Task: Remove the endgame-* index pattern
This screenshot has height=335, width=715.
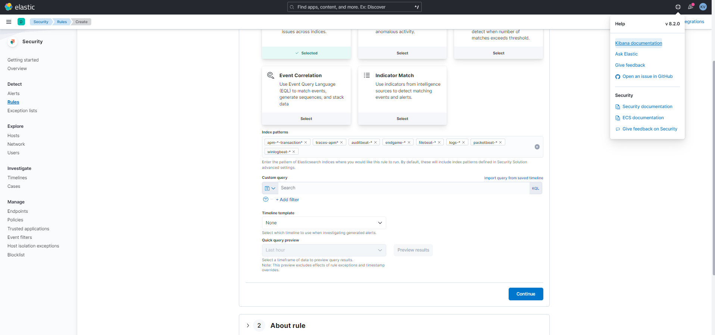Action: 409,142
